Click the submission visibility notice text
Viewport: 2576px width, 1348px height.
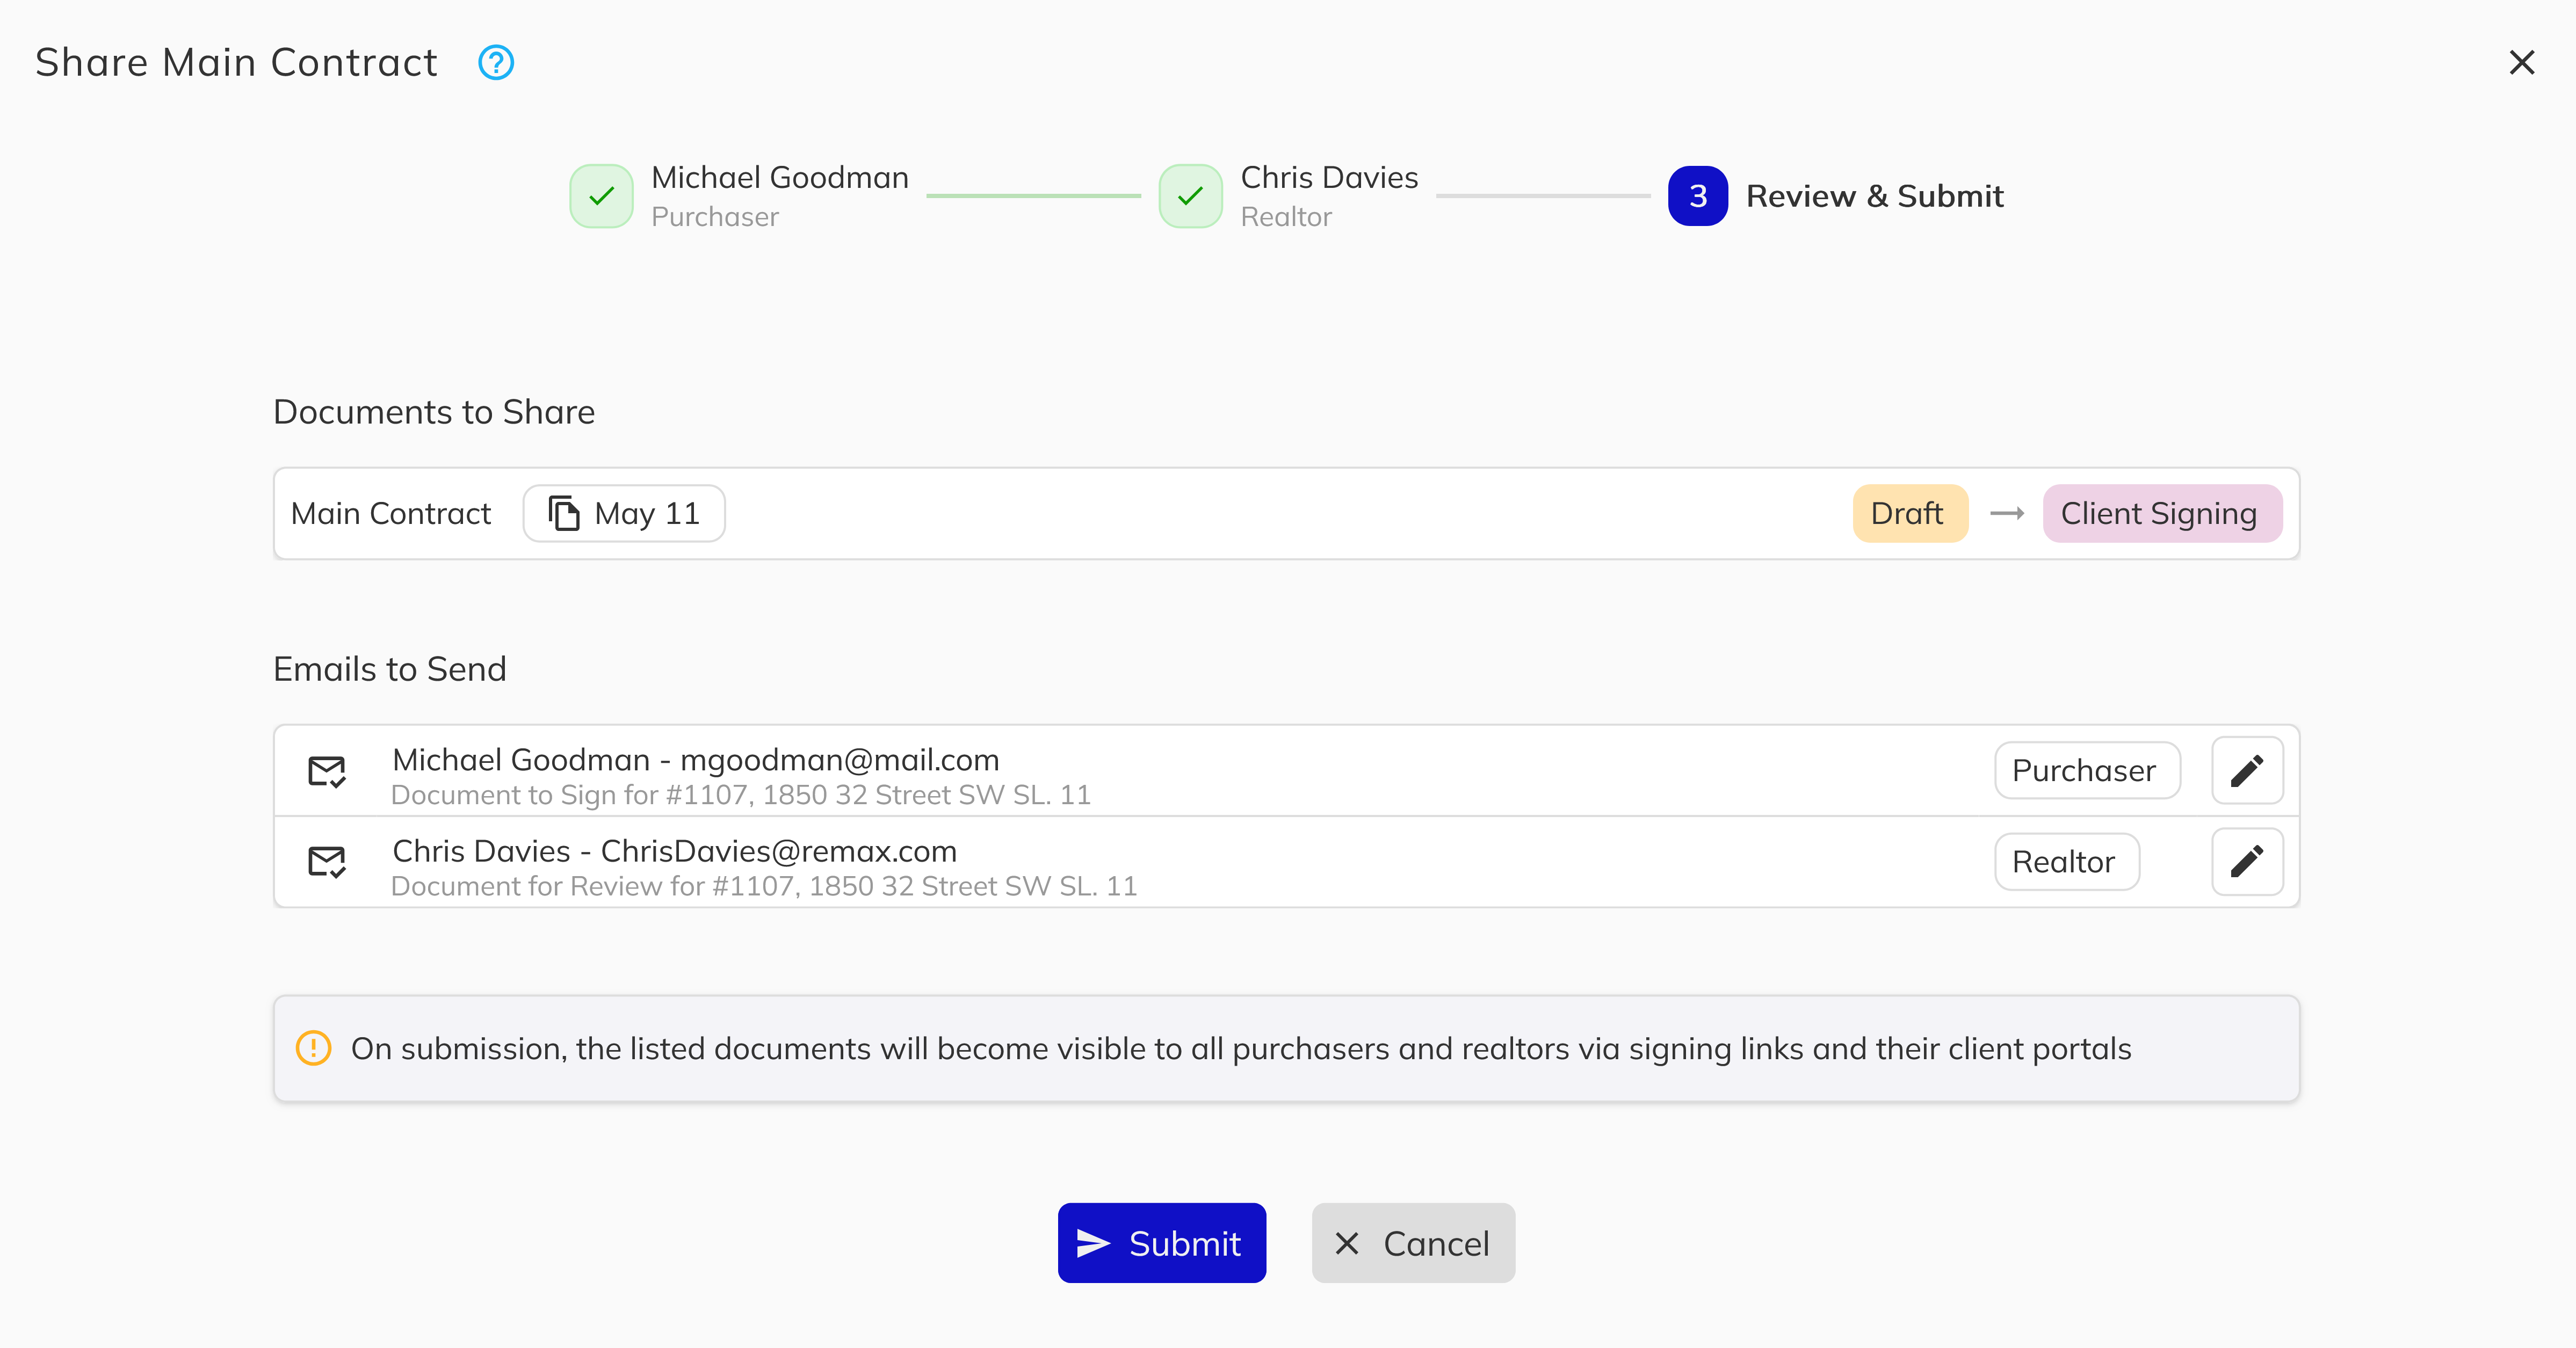click(1241, 1049)
